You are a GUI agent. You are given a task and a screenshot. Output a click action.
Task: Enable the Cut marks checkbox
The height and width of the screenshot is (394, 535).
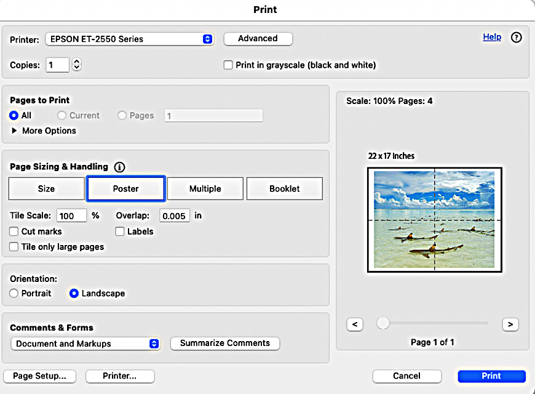pyautogui.click(x=14, y=231)
